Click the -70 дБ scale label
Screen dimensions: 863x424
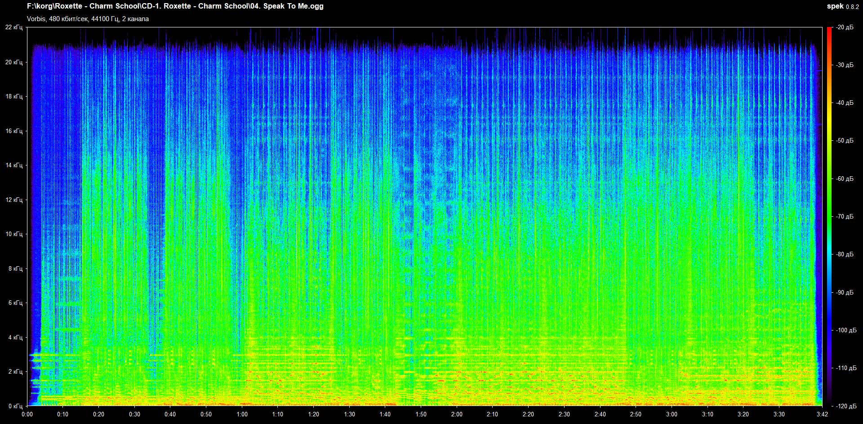[845, 216]
